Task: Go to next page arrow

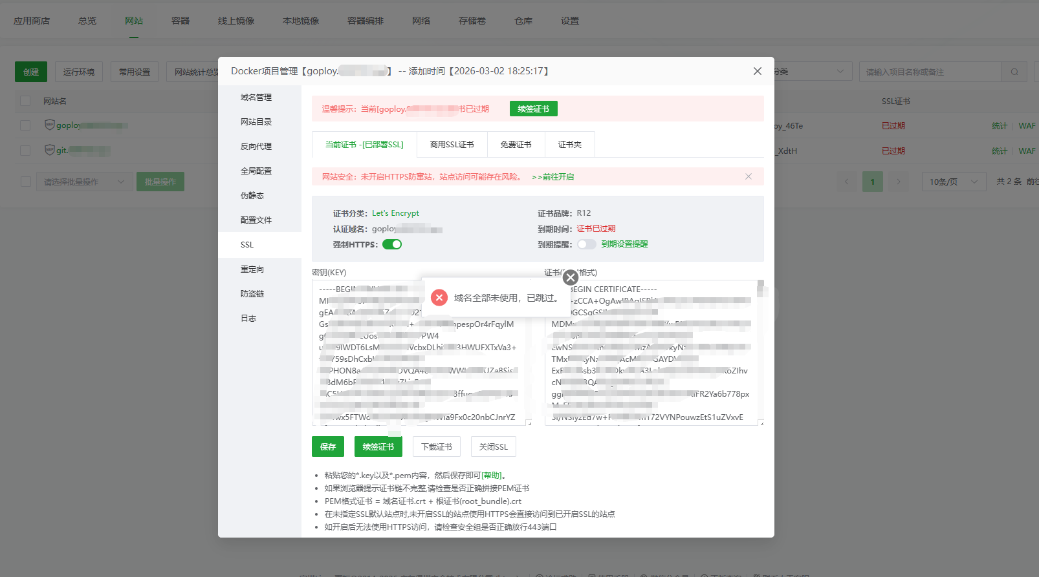Action: [898, 182]
